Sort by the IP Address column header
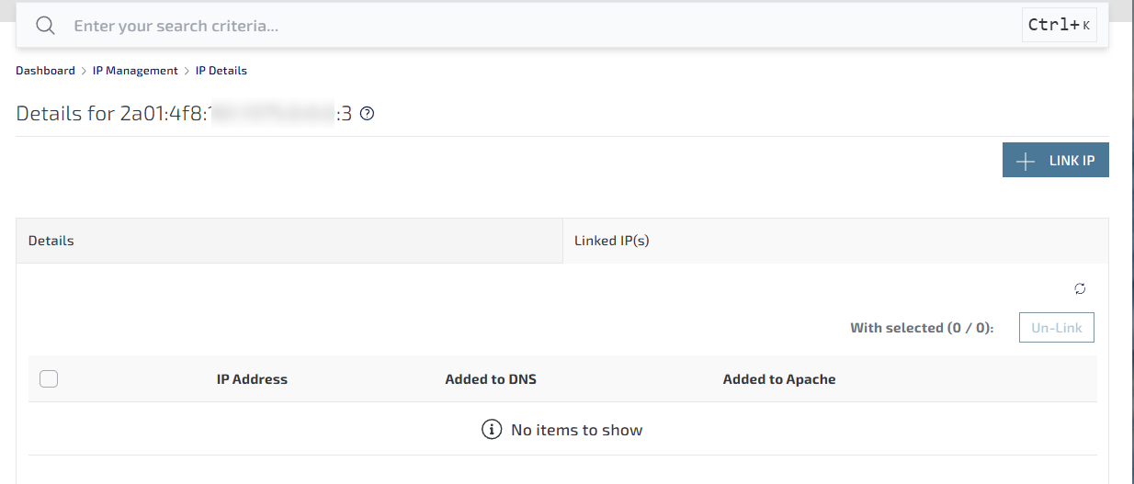 (x=252, y=379)
